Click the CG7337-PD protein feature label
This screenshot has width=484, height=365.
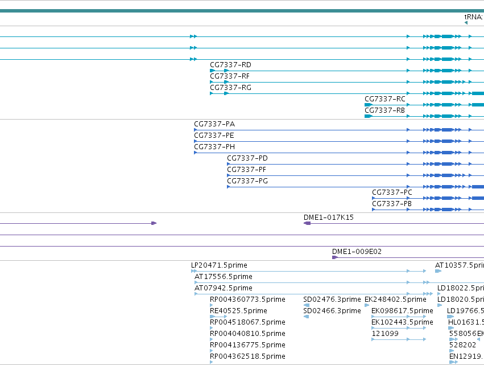247,158
